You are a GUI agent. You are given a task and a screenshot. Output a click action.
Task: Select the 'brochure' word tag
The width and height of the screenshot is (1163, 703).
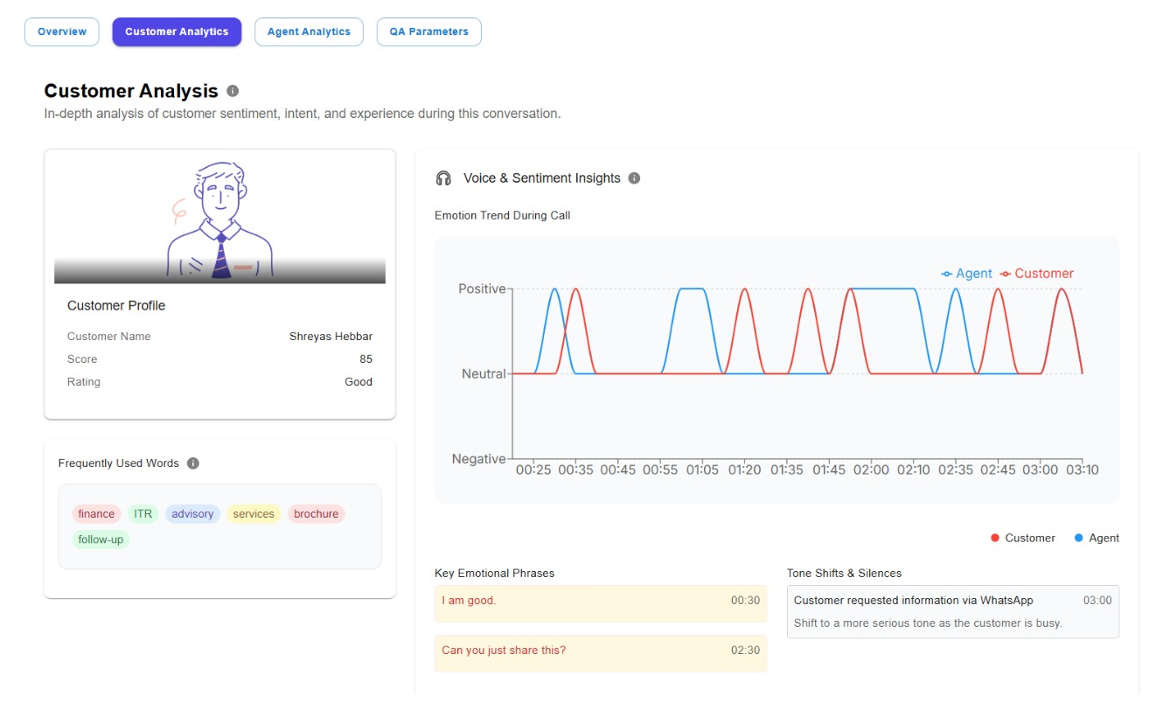[316, 514]
